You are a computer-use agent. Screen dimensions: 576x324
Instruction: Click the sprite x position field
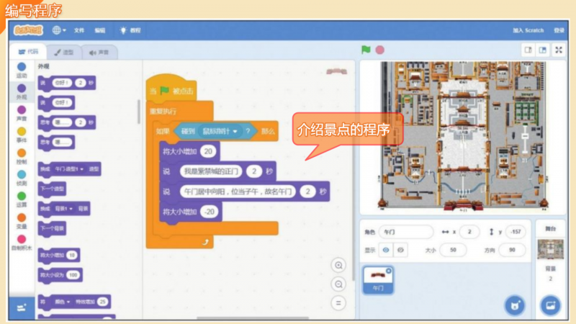point(470,232)
